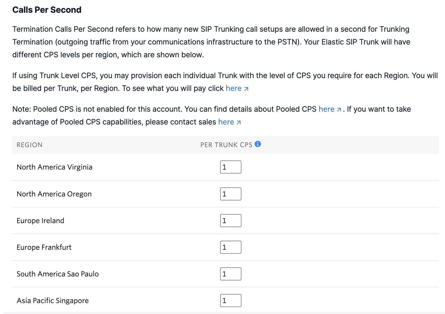Image resolution: width=445 pixels, height=314 pixels.
Task: Click the external-link arrow after the pricing 'here'
Action: tap(246, 88)
